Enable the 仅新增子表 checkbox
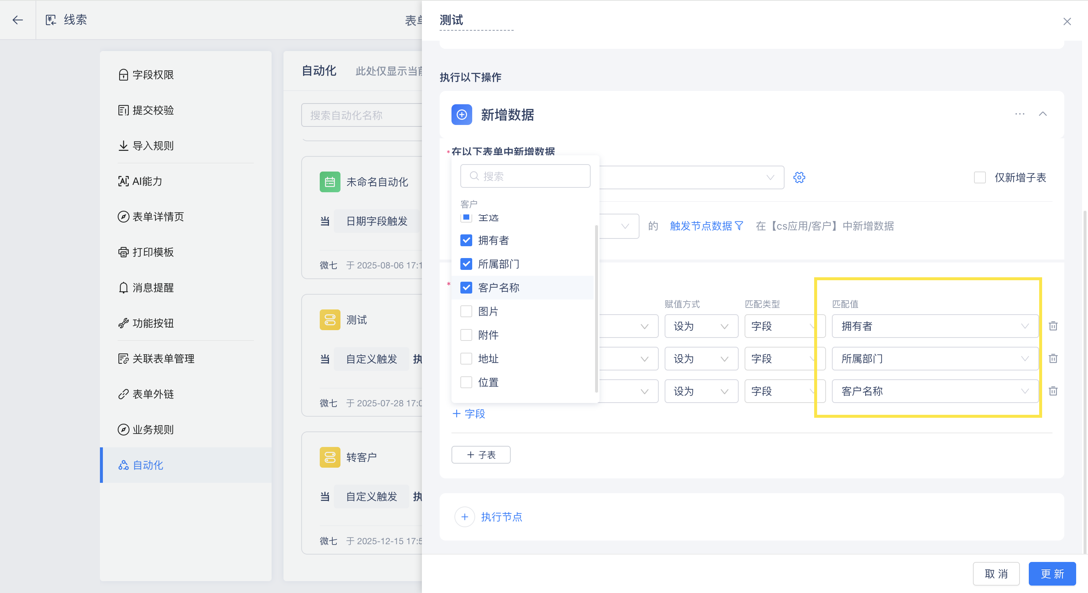Viewport: 1088px width, 593px height. point(980,177)
